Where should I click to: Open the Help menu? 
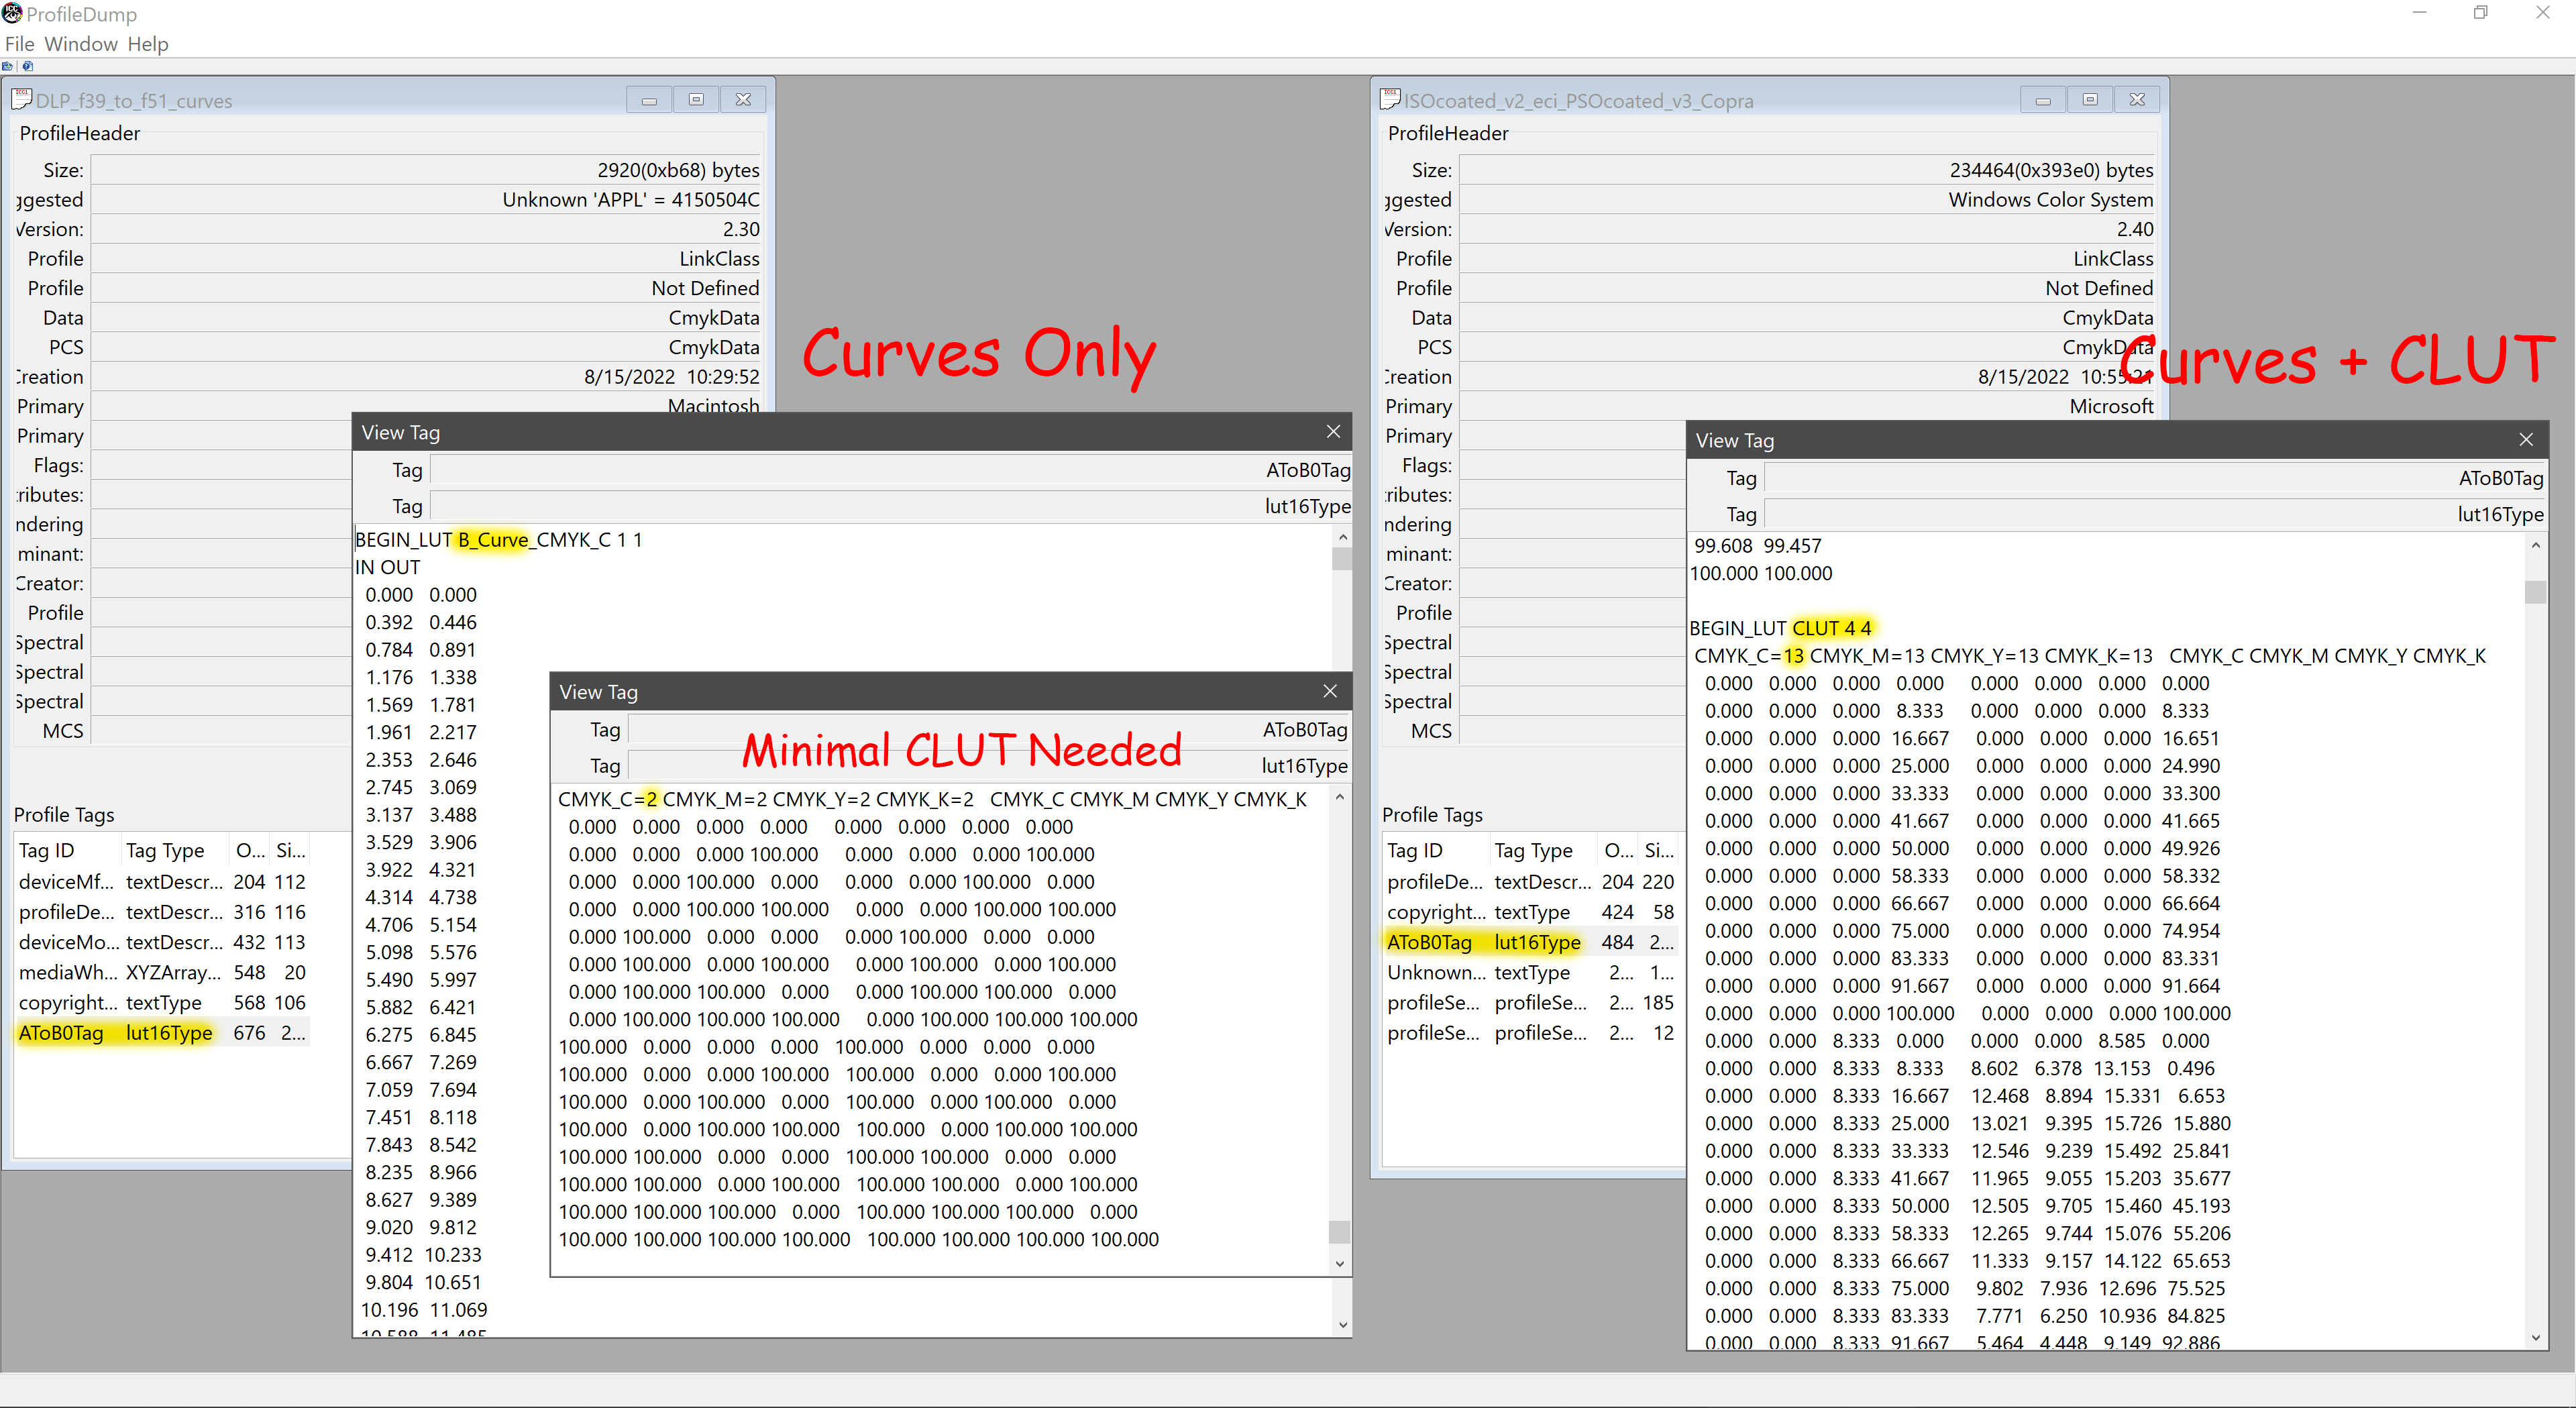coord(148,44)
